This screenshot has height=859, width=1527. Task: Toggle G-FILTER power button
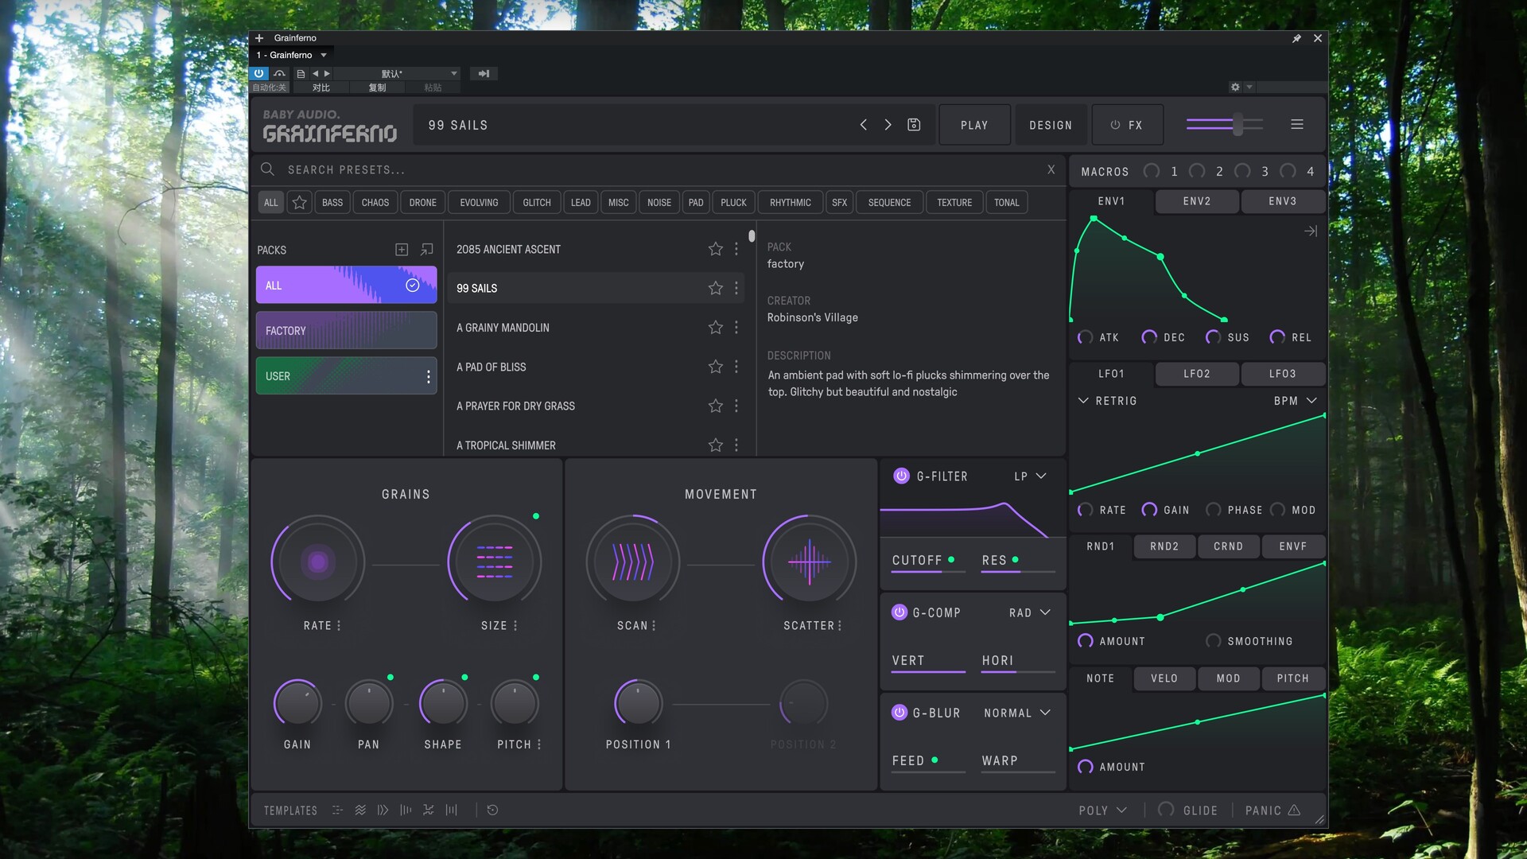tap(901, 476)
